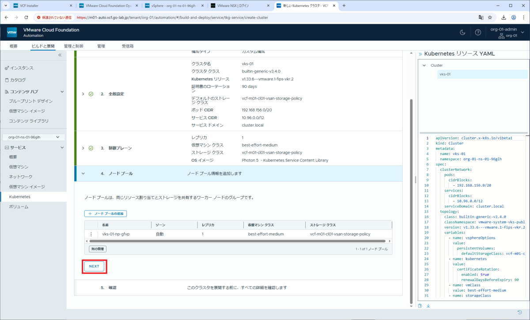Bookmark this page with the star icon
Image resolution: width=530 pixels, height=320 pixels.
490,17
